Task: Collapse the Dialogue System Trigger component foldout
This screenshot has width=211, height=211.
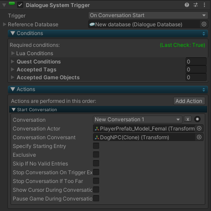Action: (x=4, y=5)
